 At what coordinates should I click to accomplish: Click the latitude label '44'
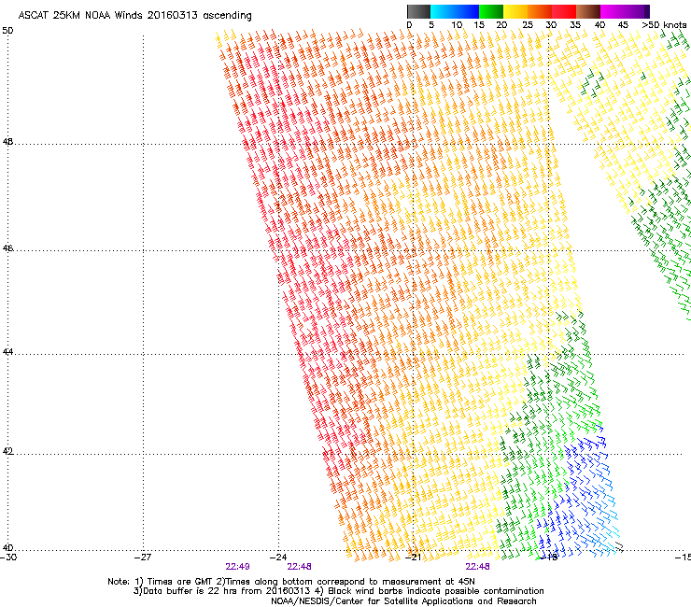tap(7, 352)
